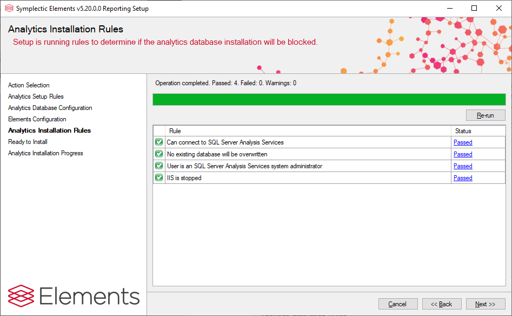The width and height of the screenshot is (512, 316).
Task: Select Action Selection step in sidebar
Action: pyautogui.click(x=29, y=85)
